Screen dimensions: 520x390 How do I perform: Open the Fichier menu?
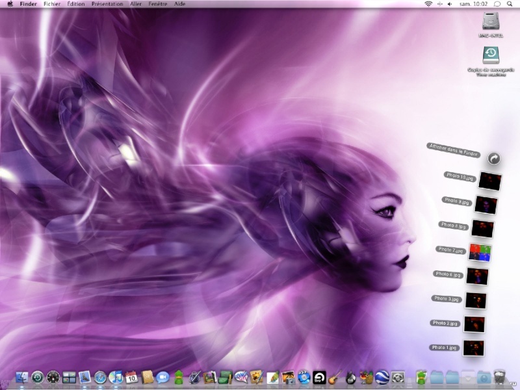[x=52, y=4]
